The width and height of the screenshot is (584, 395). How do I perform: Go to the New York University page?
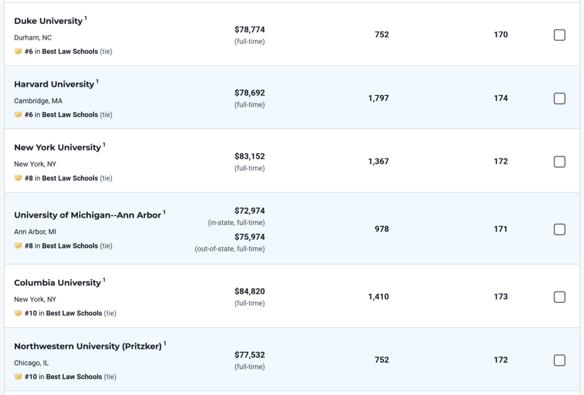coord(57,148)
